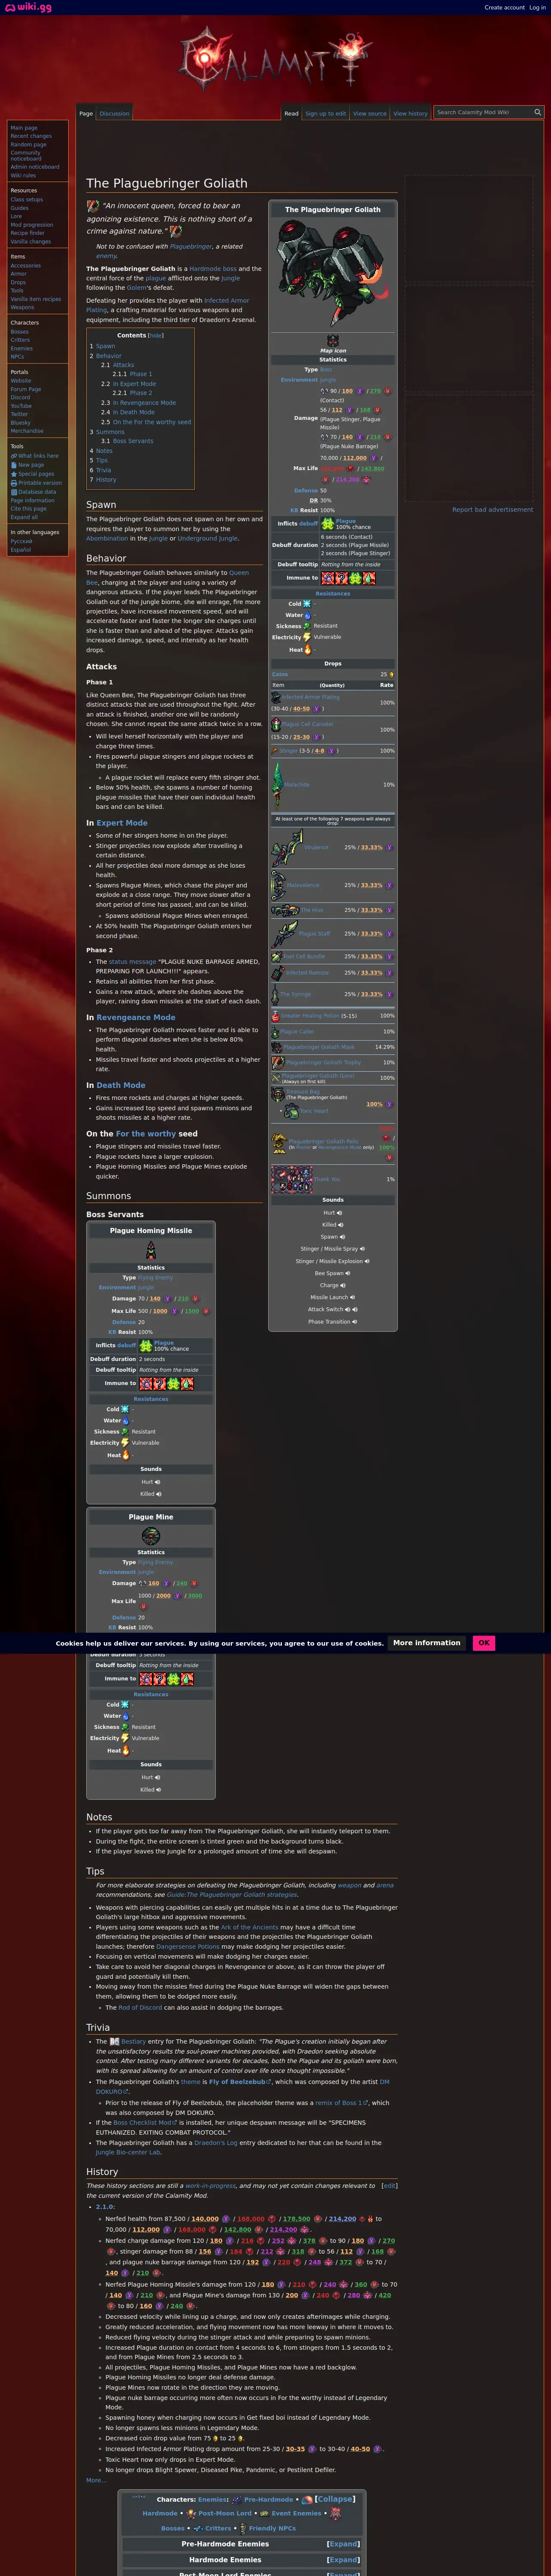Open the Fly of Beelzebub theme link
The height and width of the screenshot is (2576, 551).
238,2082
